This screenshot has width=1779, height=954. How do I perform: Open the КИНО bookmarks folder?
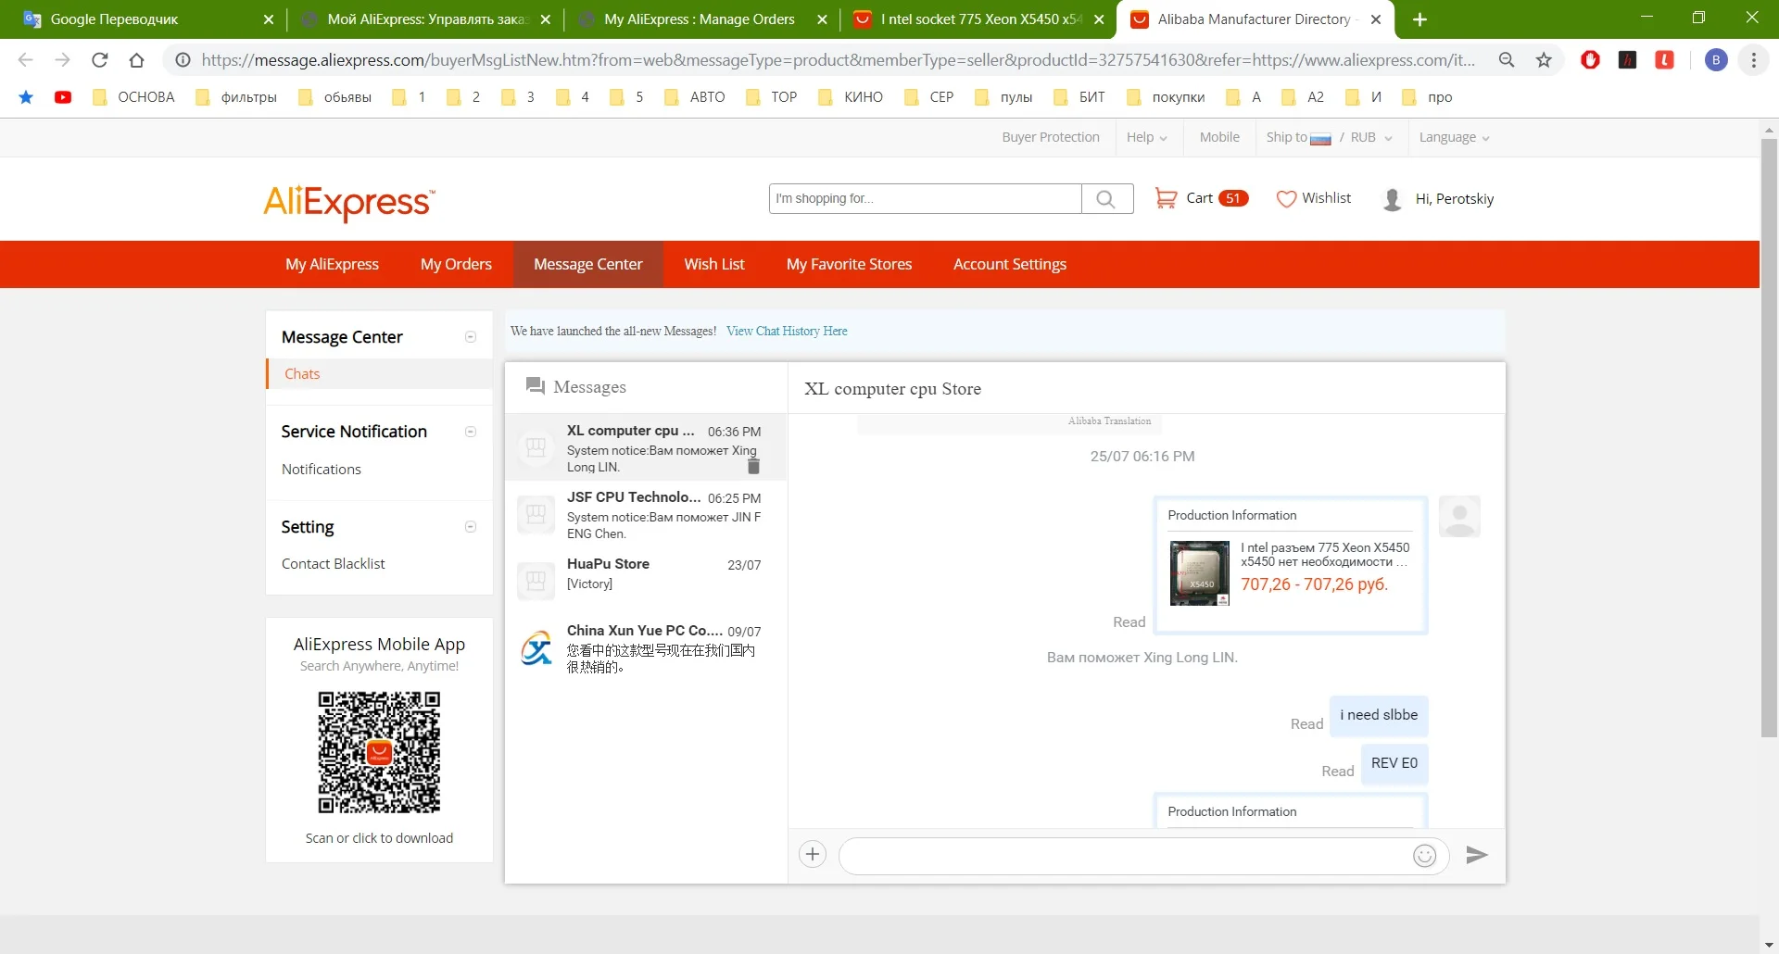click(851, 97)
